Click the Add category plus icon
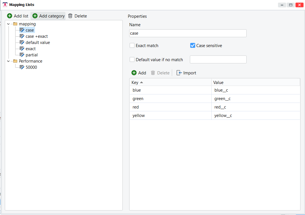Viewport: 305px width, 215px height. 35,16
